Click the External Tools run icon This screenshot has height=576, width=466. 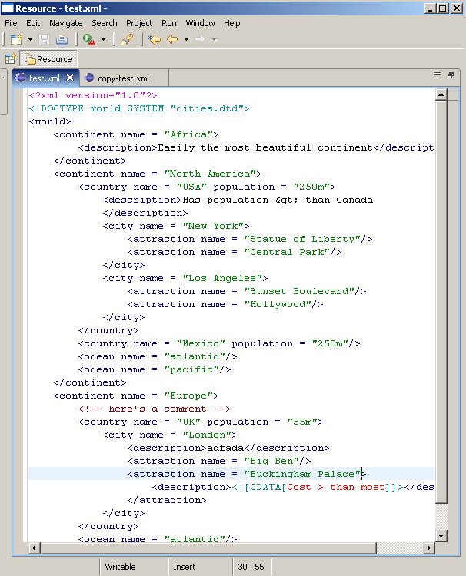click(x=89, y=39)
